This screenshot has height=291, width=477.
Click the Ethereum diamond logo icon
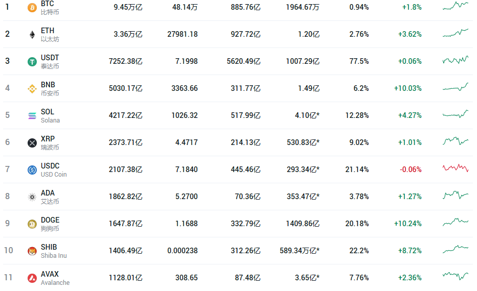tap(32, 35)
